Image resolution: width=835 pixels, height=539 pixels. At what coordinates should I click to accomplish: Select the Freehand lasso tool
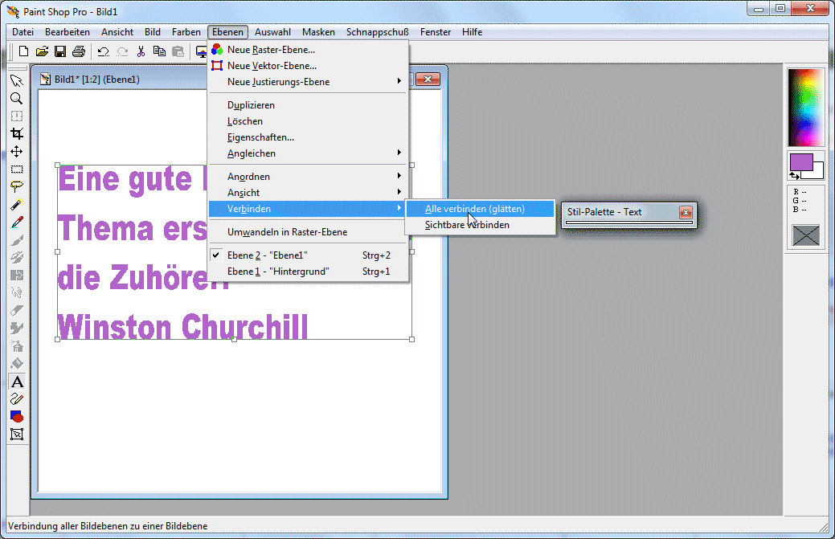point(17,186)
